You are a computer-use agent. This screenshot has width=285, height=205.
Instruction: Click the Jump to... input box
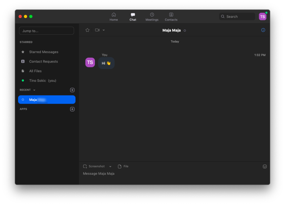point(46,31)
